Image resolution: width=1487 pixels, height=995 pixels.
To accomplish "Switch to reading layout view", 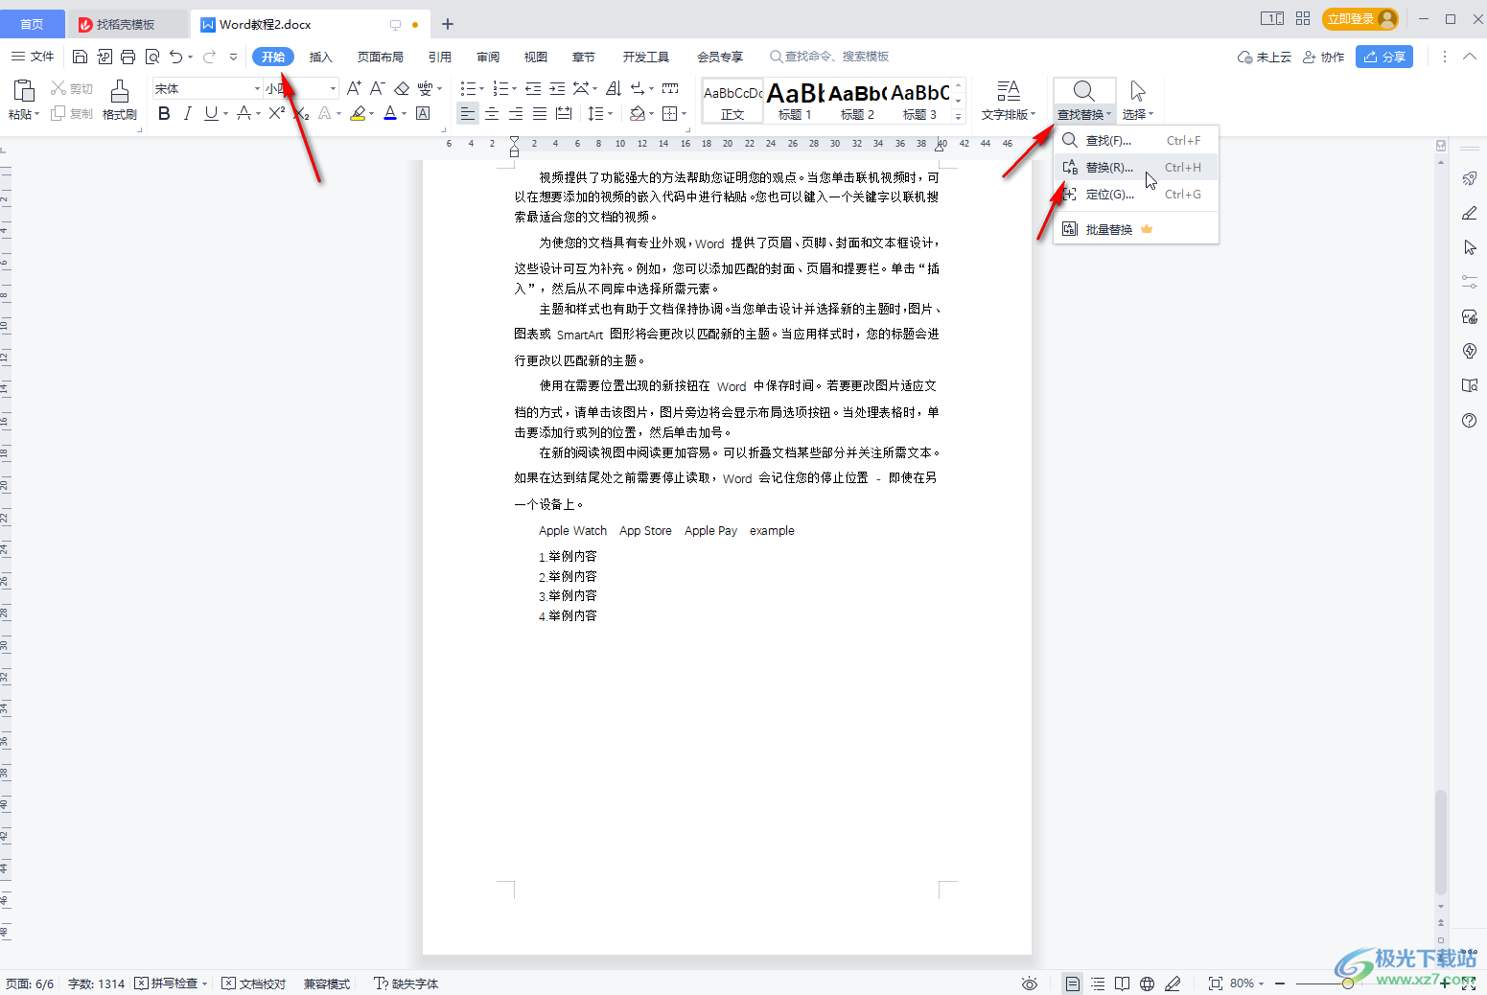I will tap(1122, 983).
